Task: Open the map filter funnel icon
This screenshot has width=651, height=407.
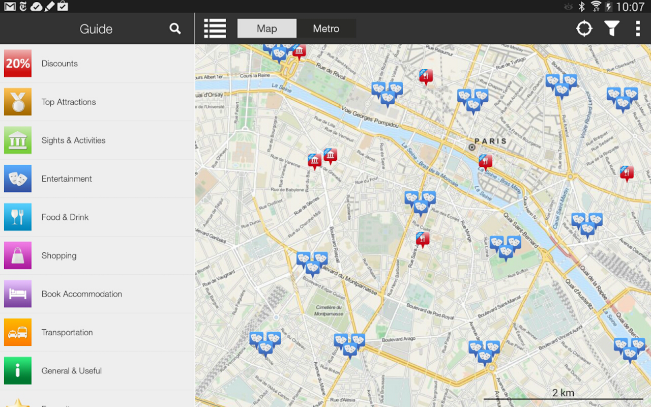Action: (x=612, y=28)
